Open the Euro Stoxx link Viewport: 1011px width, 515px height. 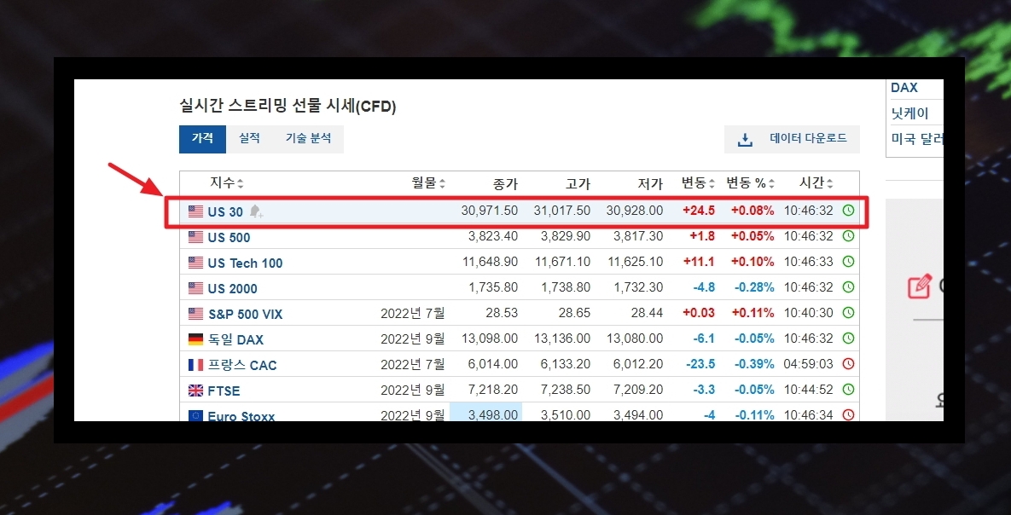pyautogui.click(x=241, y=416)
